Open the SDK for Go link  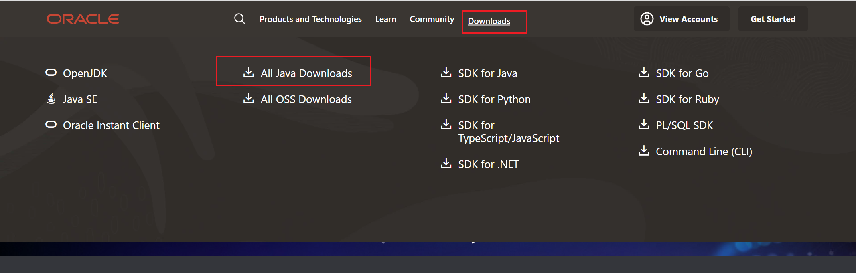pos(682,73)
